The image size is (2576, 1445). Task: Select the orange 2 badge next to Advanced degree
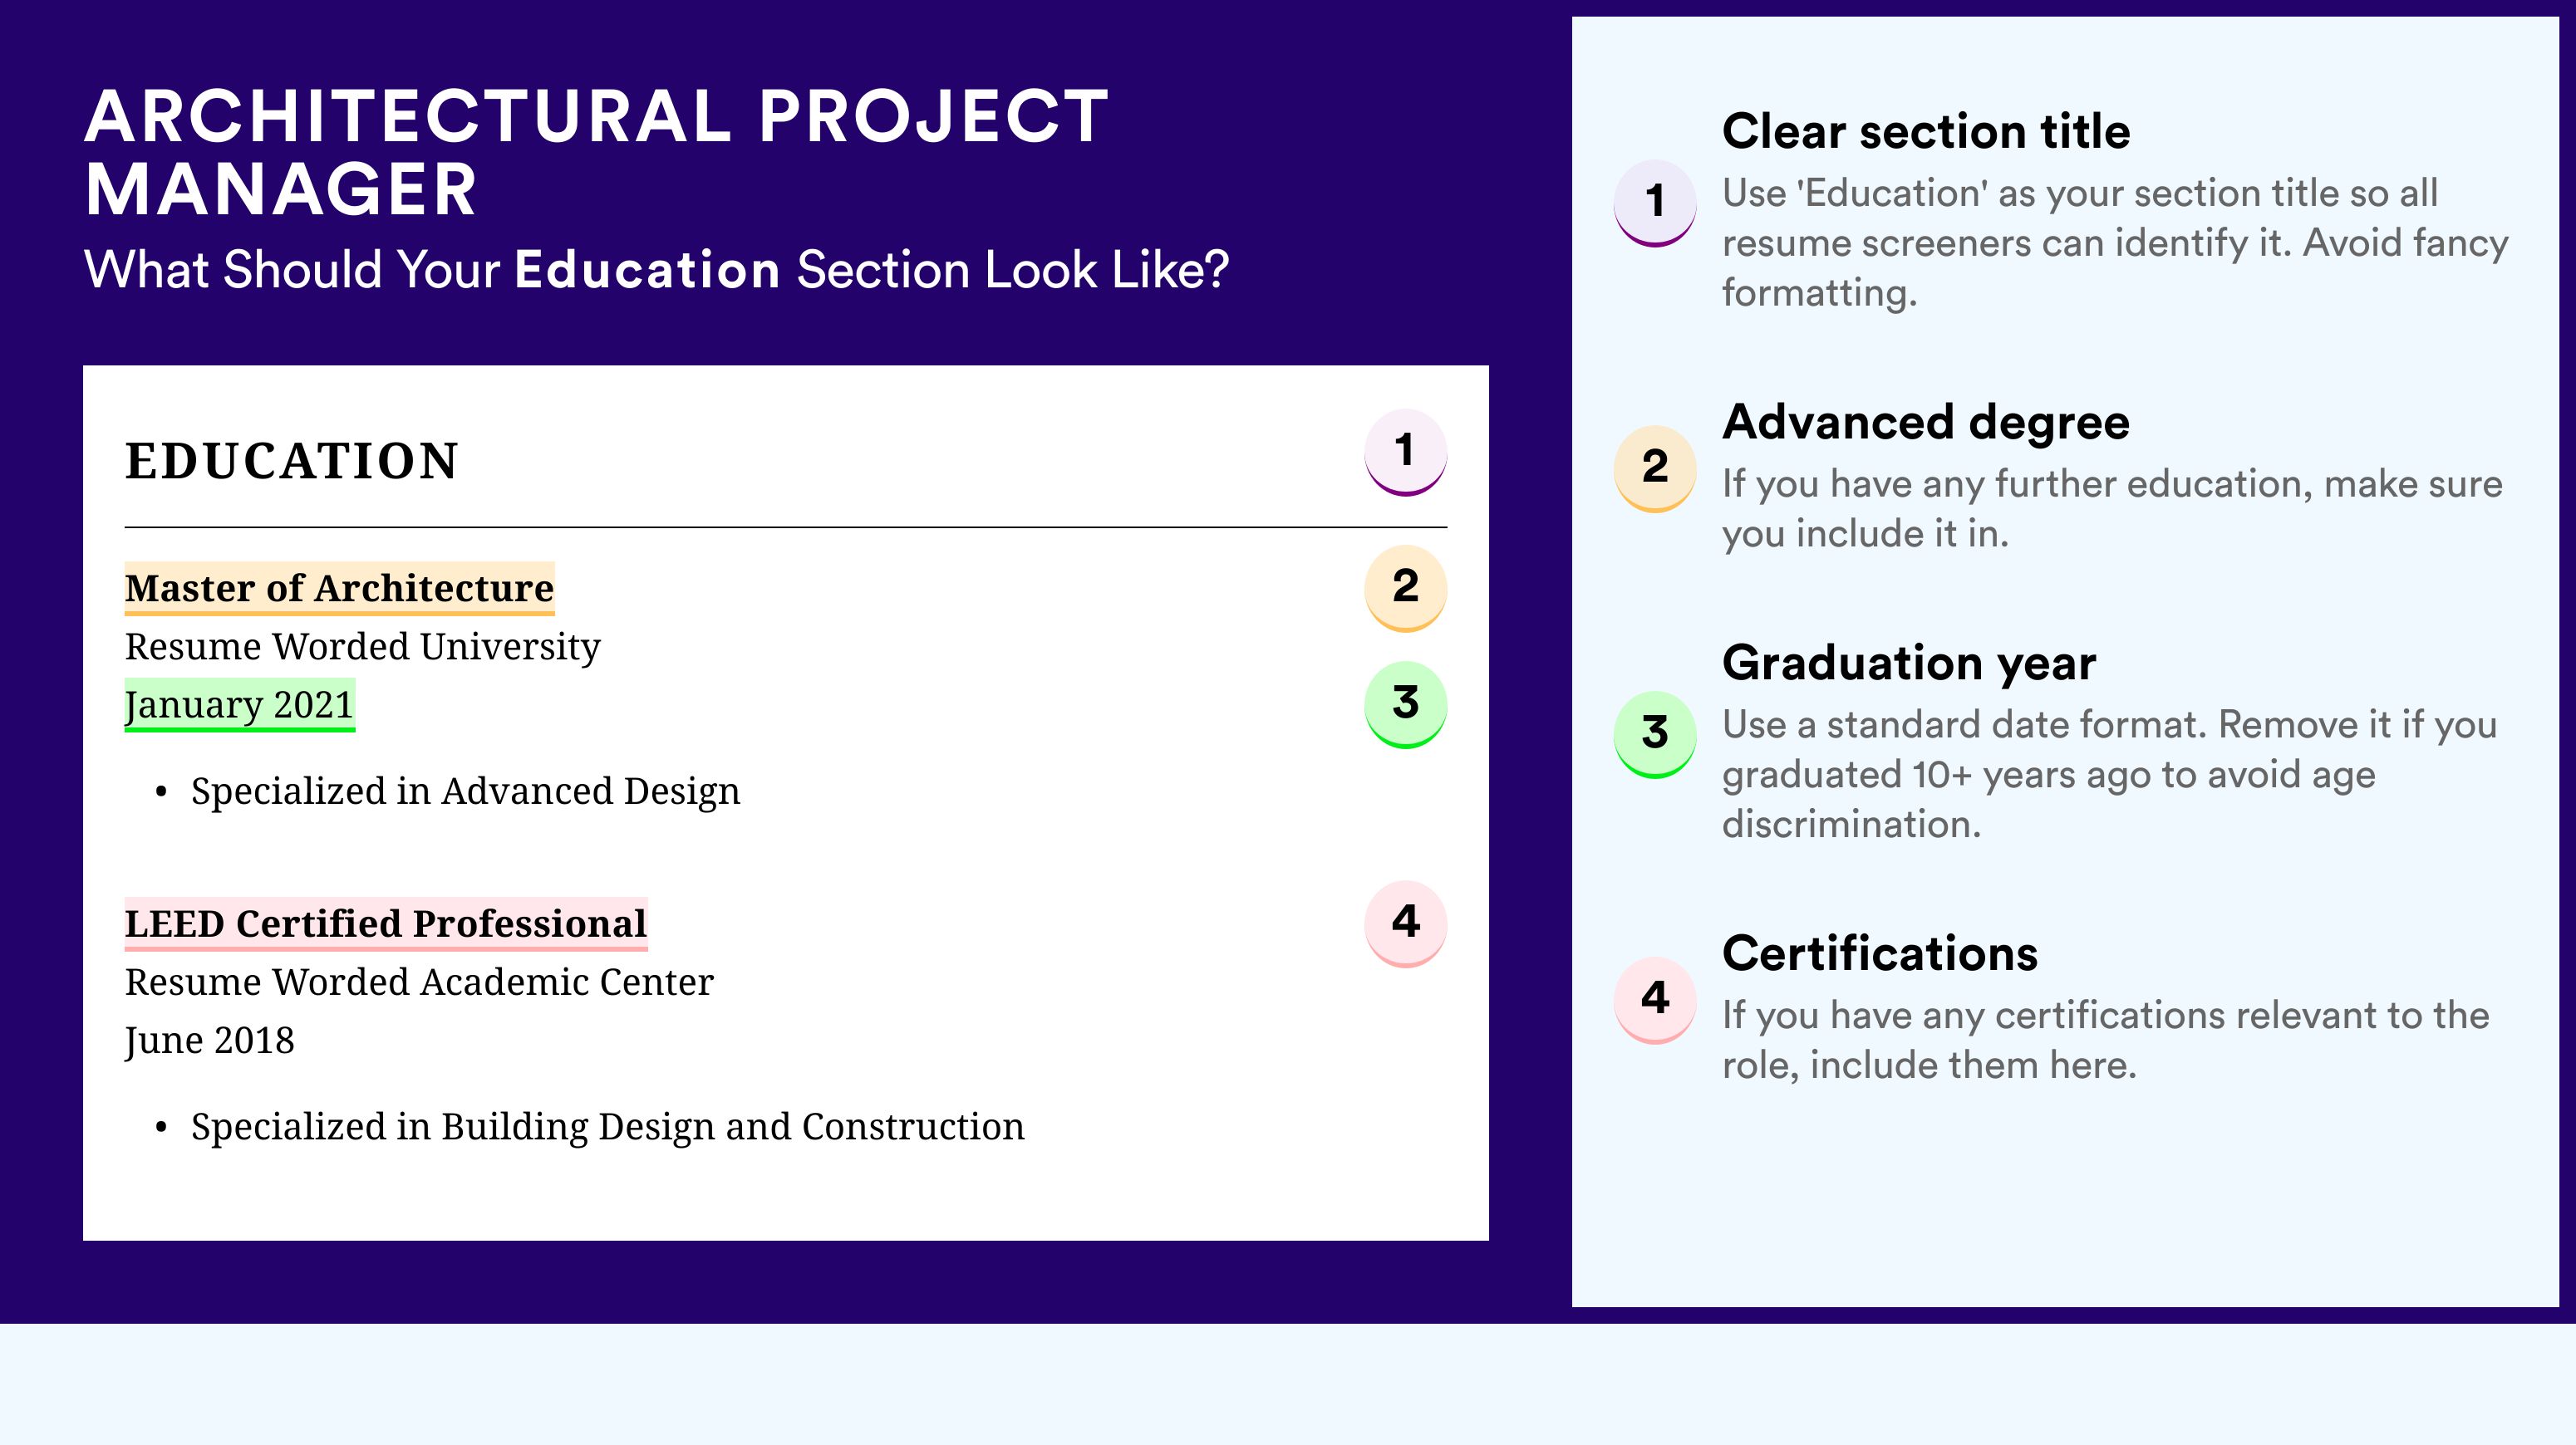[x=1655, y=468]
